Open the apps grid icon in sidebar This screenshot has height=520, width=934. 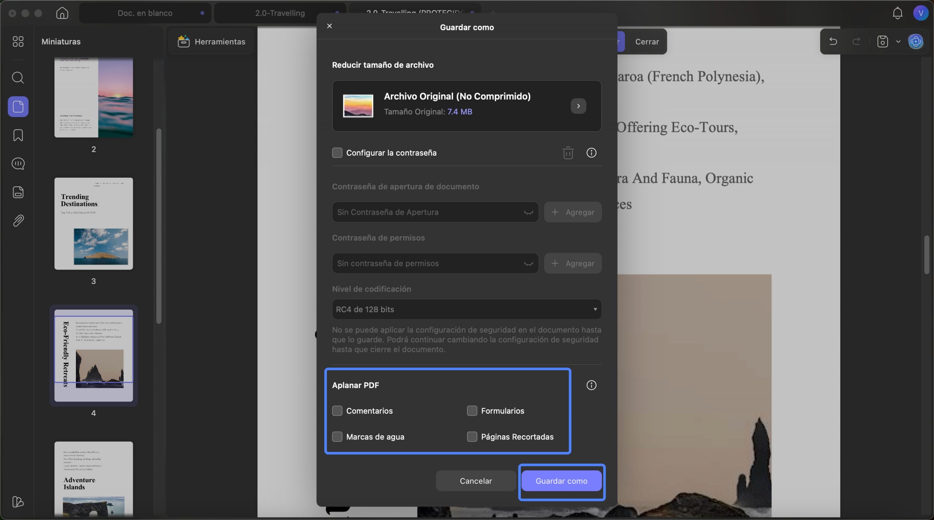point(18,41)
